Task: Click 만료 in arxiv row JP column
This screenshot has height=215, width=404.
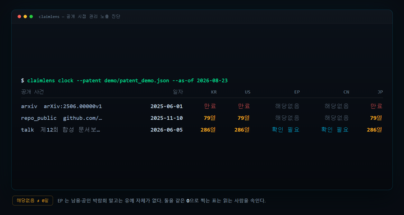Action: pos(377,106)
